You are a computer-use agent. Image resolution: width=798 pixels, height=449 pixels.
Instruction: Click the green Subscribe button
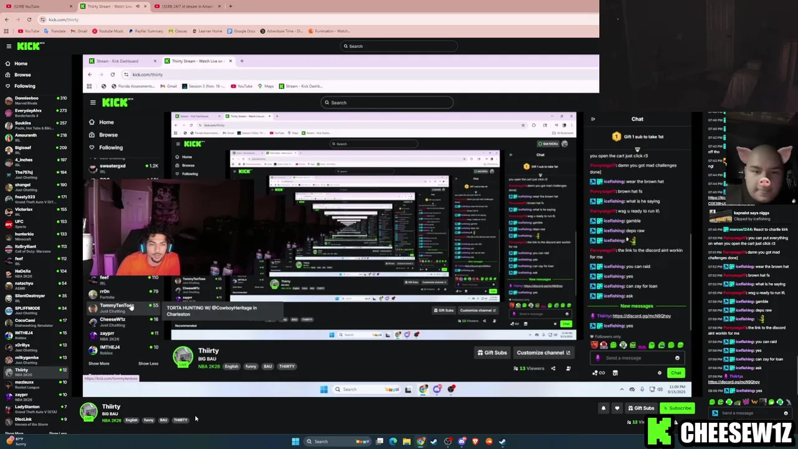coord(677,408)
